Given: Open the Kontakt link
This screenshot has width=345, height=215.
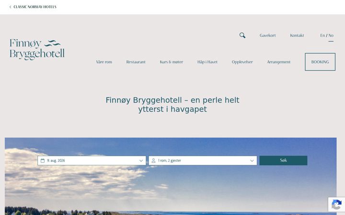Looking at the screenshot, I should (x=297, y=35).
